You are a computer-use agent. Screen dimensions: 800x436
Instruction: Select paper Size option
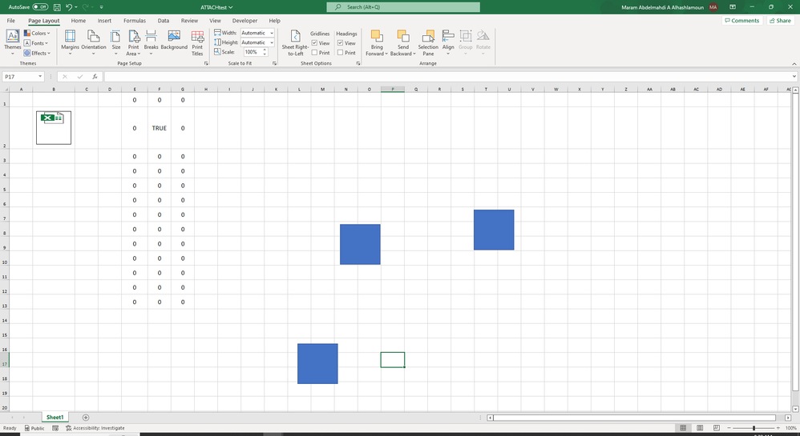click(115, 42)
